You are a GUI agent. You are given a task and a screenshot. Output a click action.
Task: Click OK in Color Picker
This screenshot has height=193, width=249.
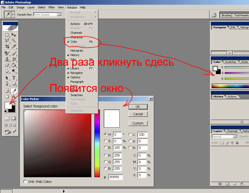138,107
